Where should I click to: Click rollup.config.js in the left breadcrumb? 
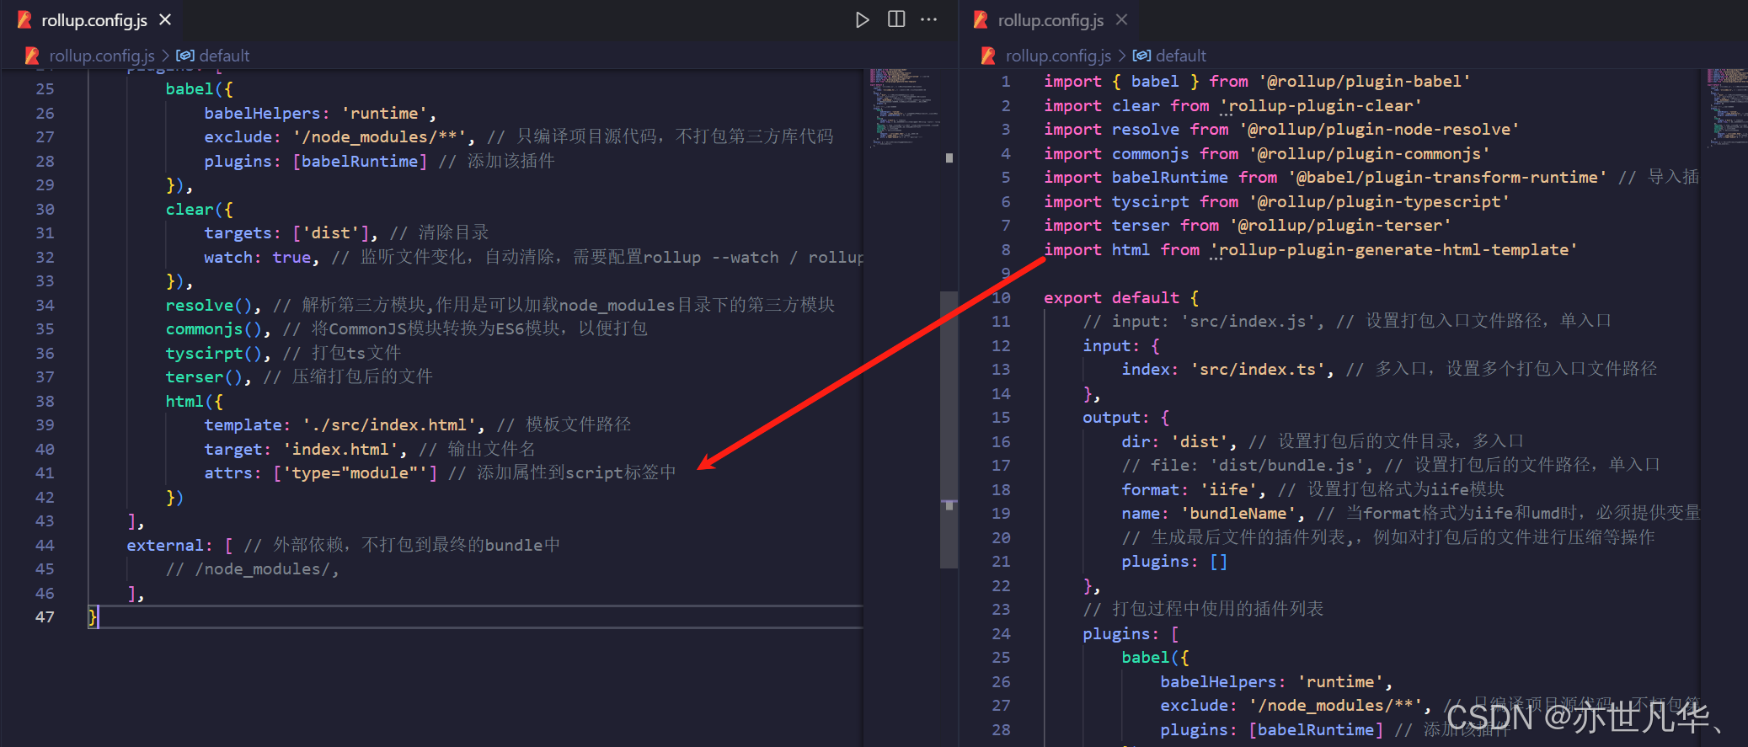pos(101,56)
